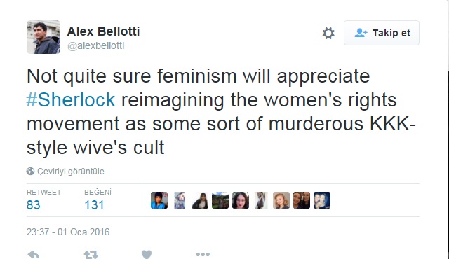The height and width of the screenshot is (259, 449).
Task: Like the tweet with heart icon
Action: 147,255
